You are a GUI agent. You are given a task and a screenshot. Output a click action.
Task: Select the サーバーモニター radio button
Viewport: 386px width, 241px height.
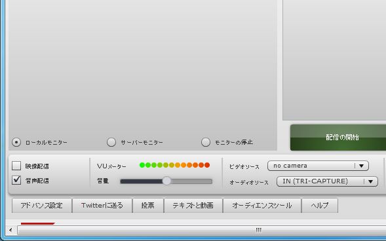point(111,142)
